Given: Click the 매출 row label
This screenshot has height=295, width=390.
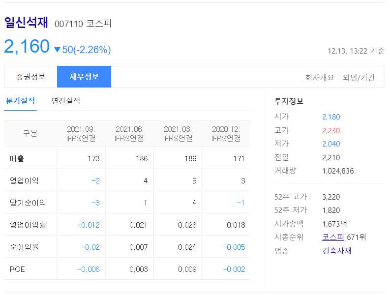Looking at the screenshot, I should coord(17,158).
